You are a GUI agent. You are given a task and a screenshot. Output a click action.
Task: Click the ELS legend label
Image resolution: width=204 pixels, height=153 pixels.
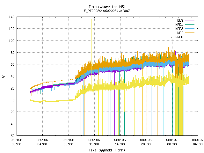pos(180,20)
